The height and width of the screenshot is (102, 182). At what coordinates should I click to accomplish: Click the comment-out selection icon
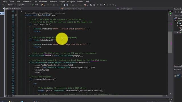(98, 5)
